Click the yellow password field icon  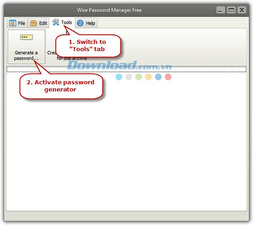click(x=26, y=37)
